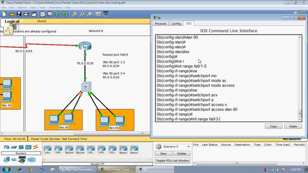Click the PDU list horizontal scrollbar
The image size is (308, 173).
(237, 163)
